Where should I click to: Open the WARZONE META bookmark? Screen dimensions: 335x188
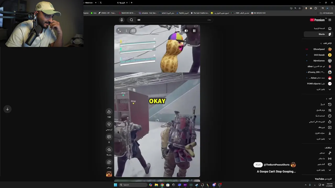coord(127,13)
